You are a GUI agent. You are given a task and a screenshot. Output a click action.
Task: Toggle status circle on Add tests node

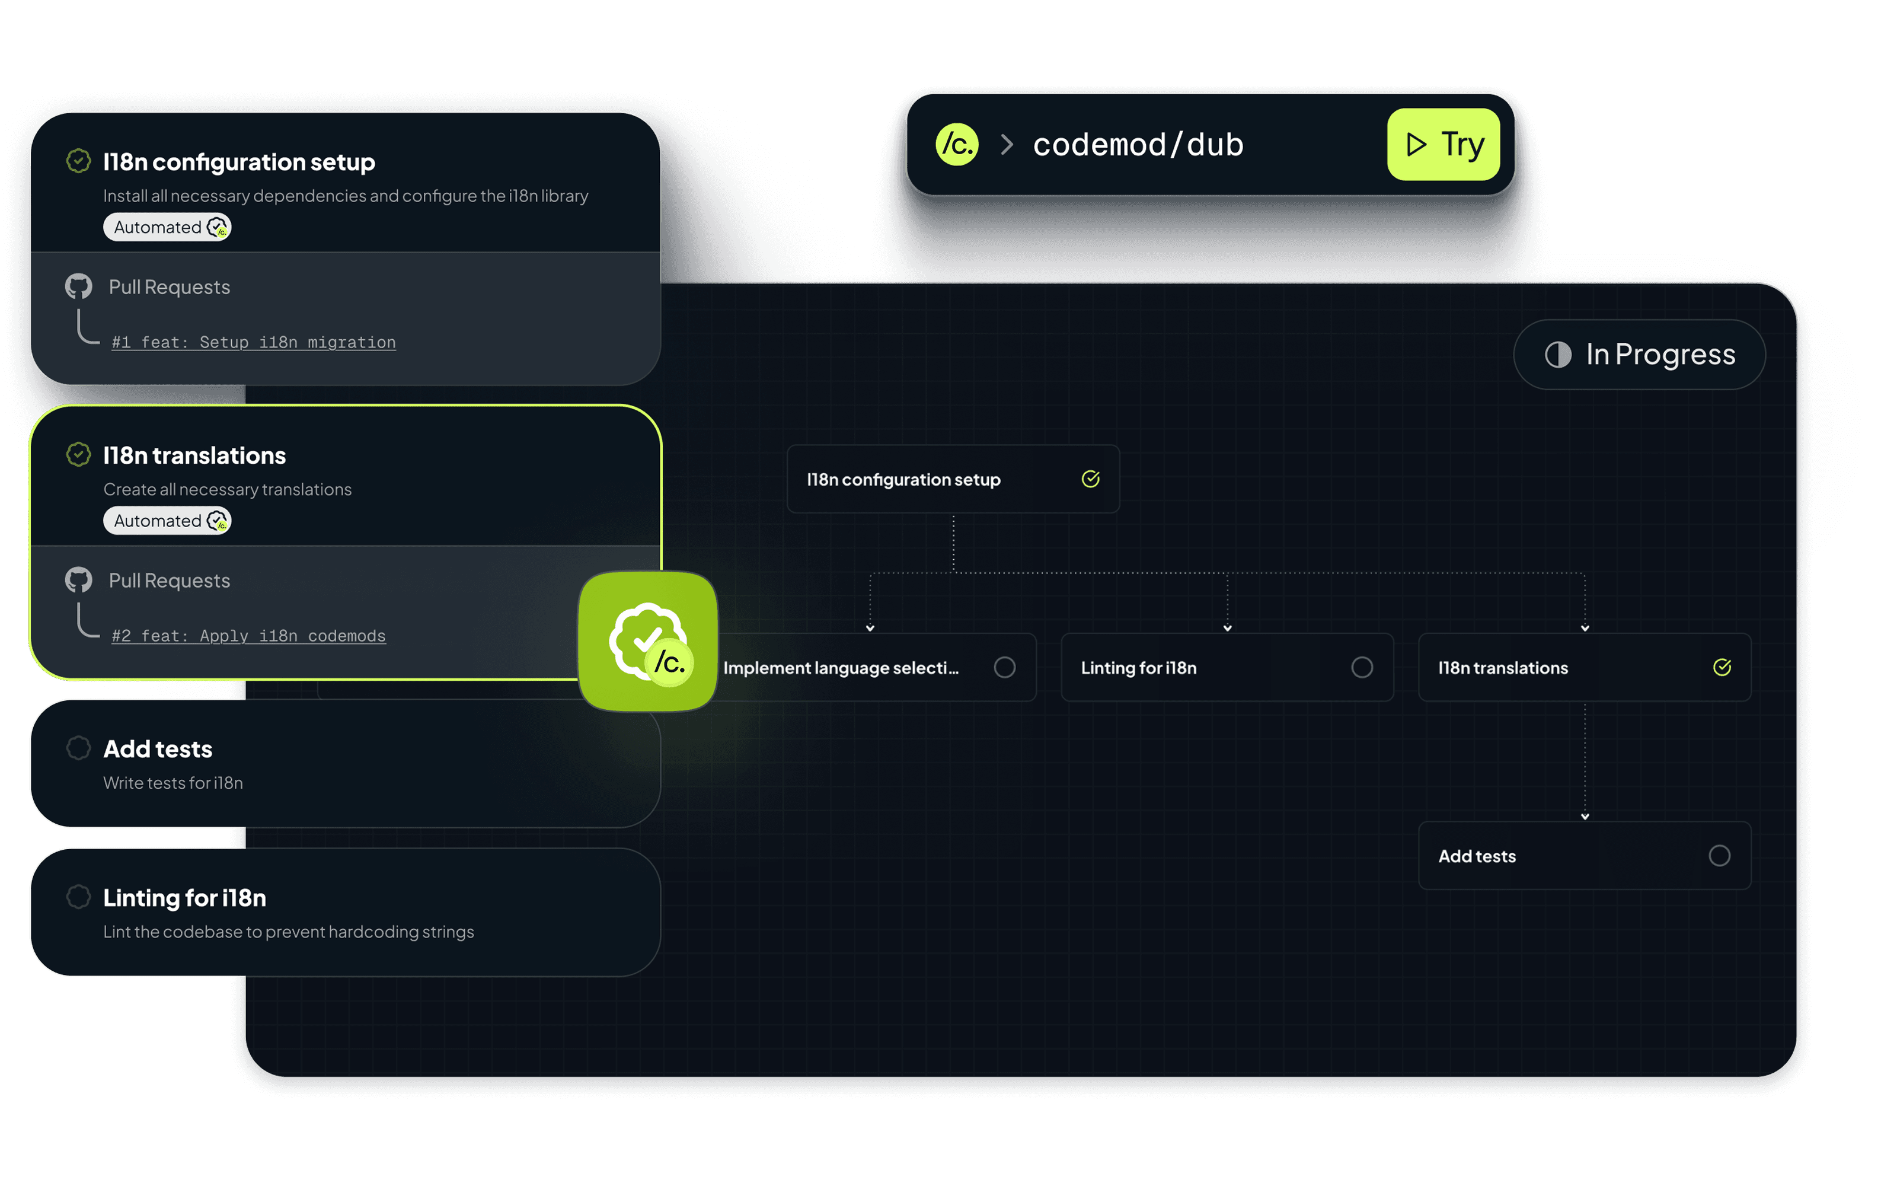[x=1719, y=856]
